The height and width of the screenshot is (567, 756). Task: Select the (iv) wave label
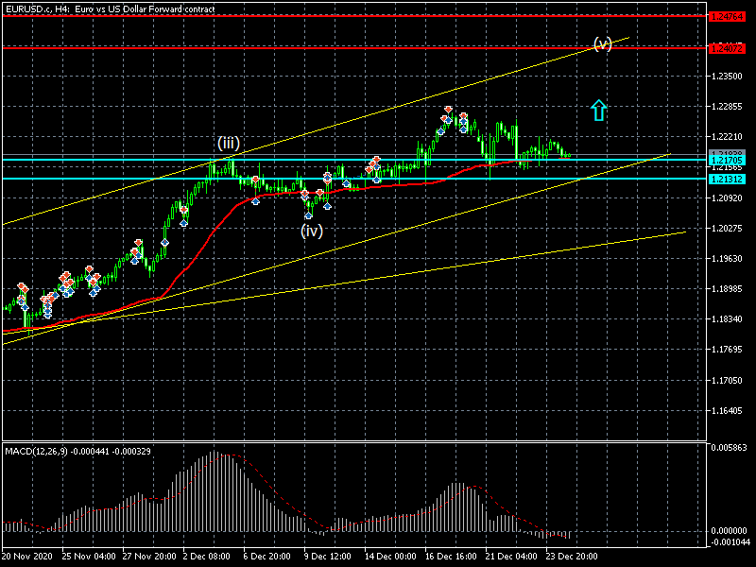[312, 231]
